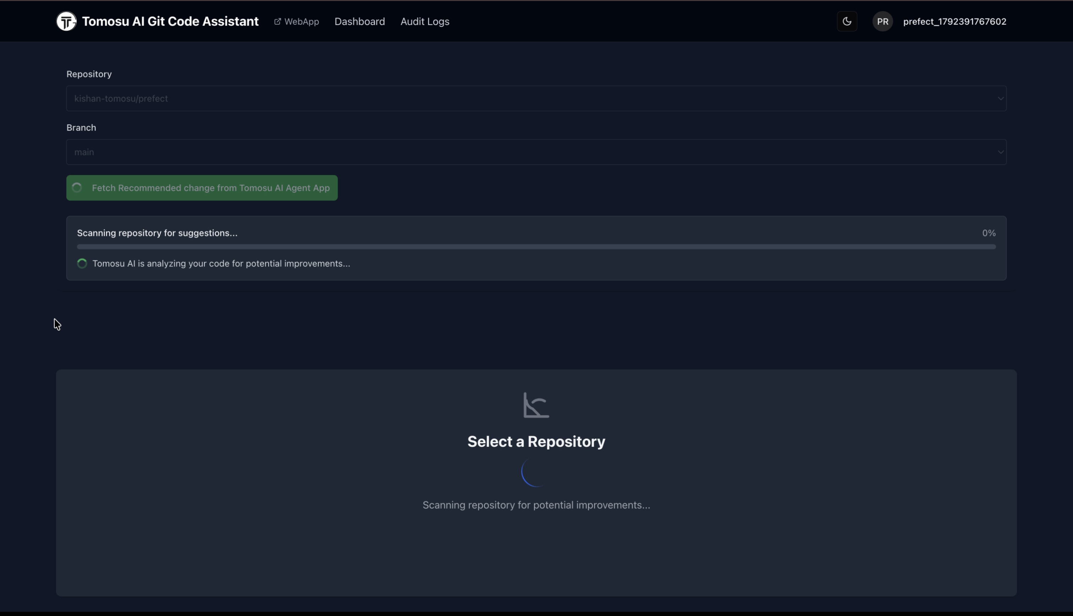
Task: Go to the Dashboard tab
Action: [359, 21]
